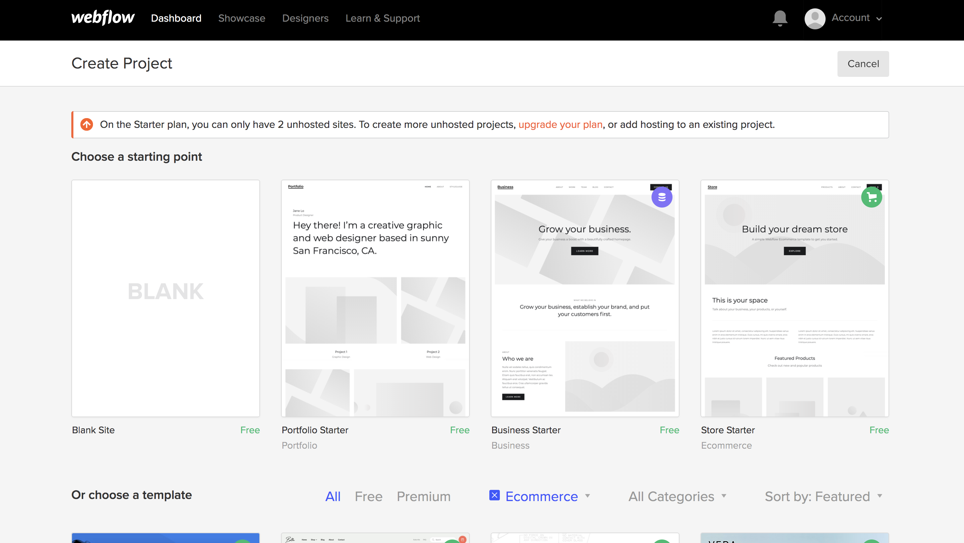The width and height of the screenshot is (964, 543).
Task: Click the account avatar icon
Action: point(815,18)
